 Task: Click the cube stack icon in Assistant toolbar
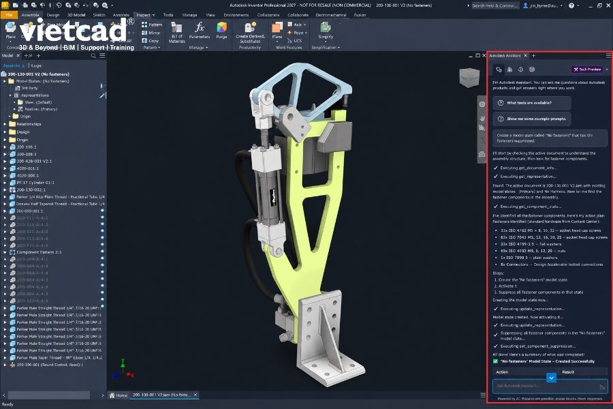point(532,70)
